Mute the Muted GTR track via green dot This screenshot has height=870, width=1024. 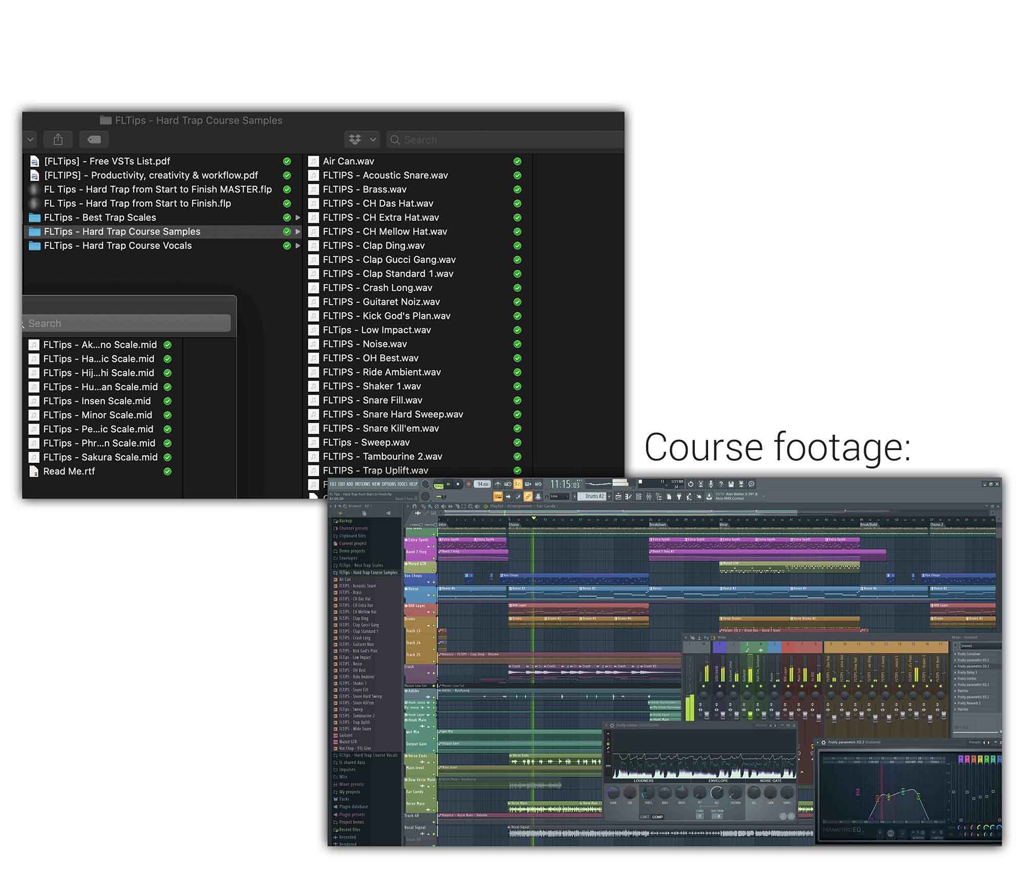(x=434, y=570)
